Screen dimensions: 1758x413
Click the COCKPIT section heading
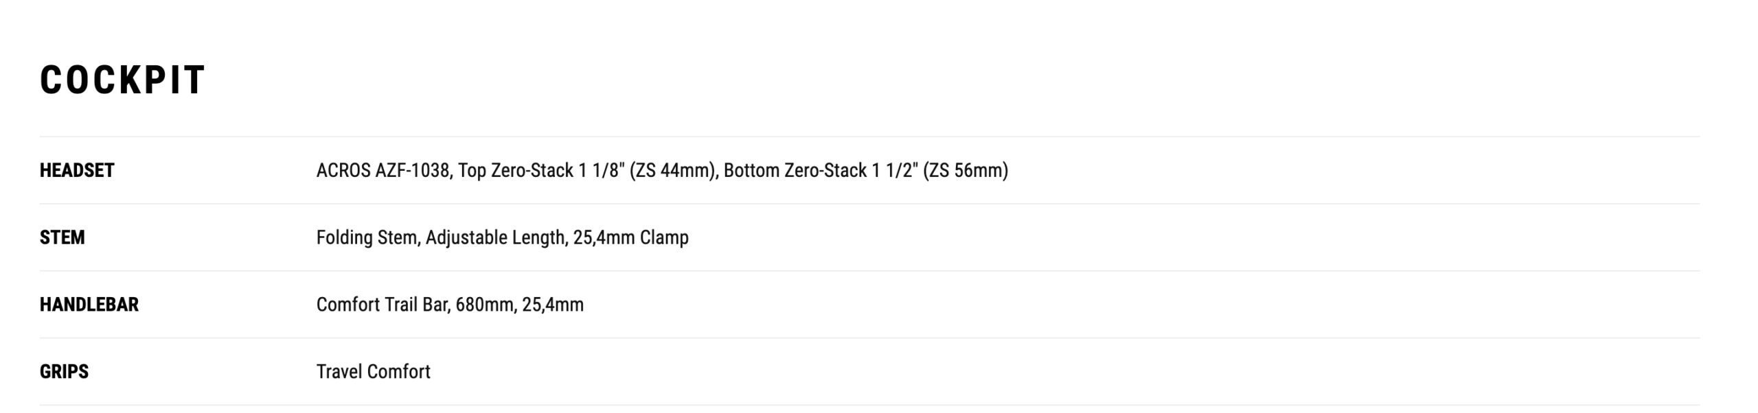tap(122, 80)
